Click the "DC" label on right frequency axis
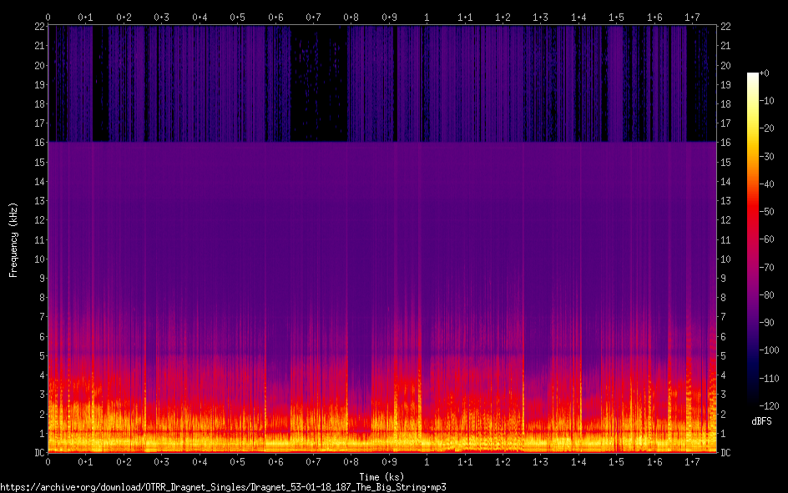 725,453
